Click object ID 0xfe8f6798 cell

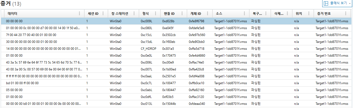pos(197,21)
